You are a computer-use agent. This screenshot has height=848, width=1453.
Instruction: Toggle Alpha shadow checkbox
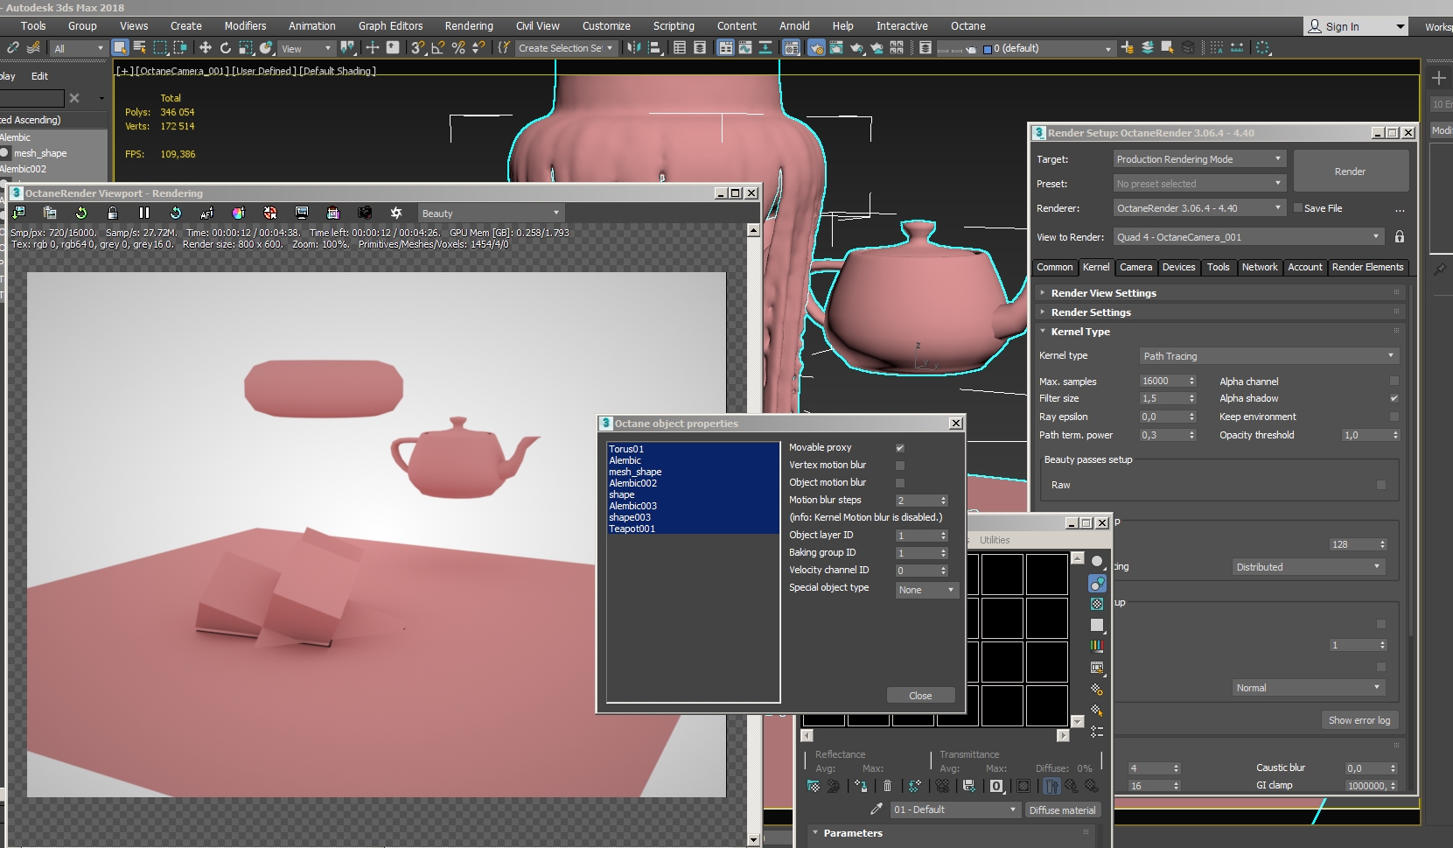click(1394, 399)
